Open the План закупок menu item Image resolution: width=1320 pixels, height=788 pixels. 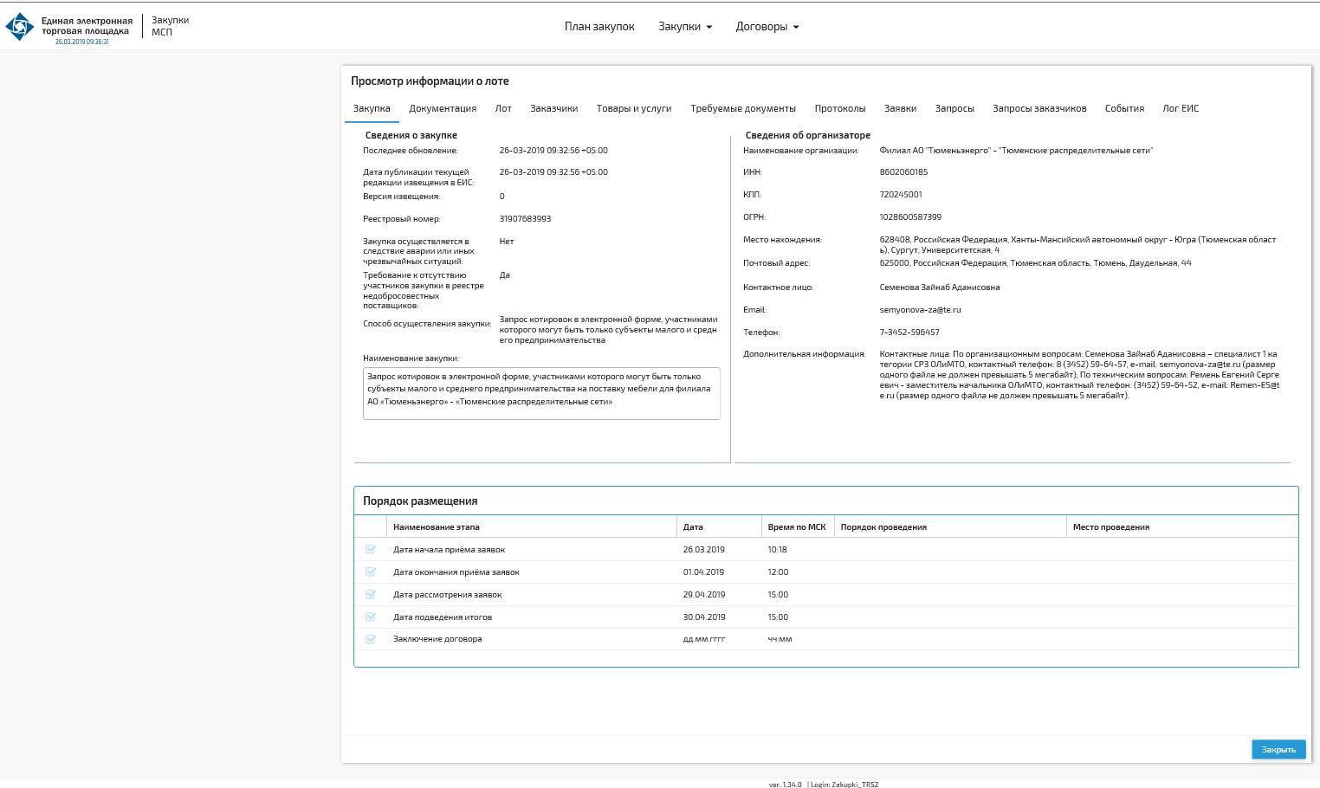coord(599,27)
